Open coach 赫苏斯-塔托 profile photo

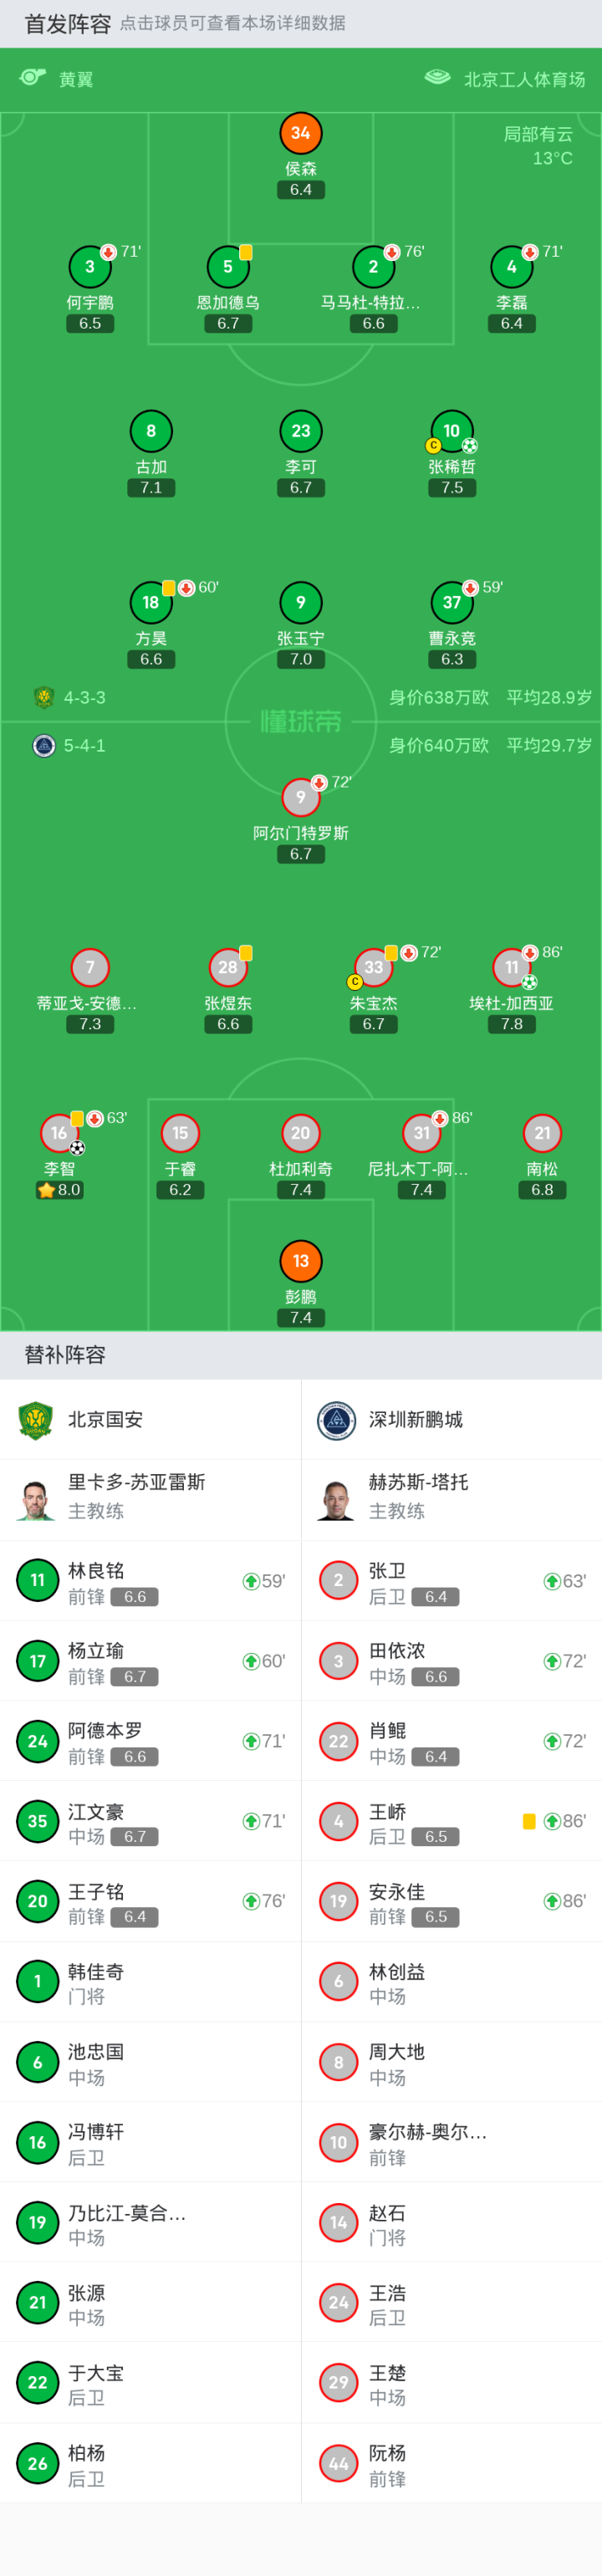[337, 1499]
